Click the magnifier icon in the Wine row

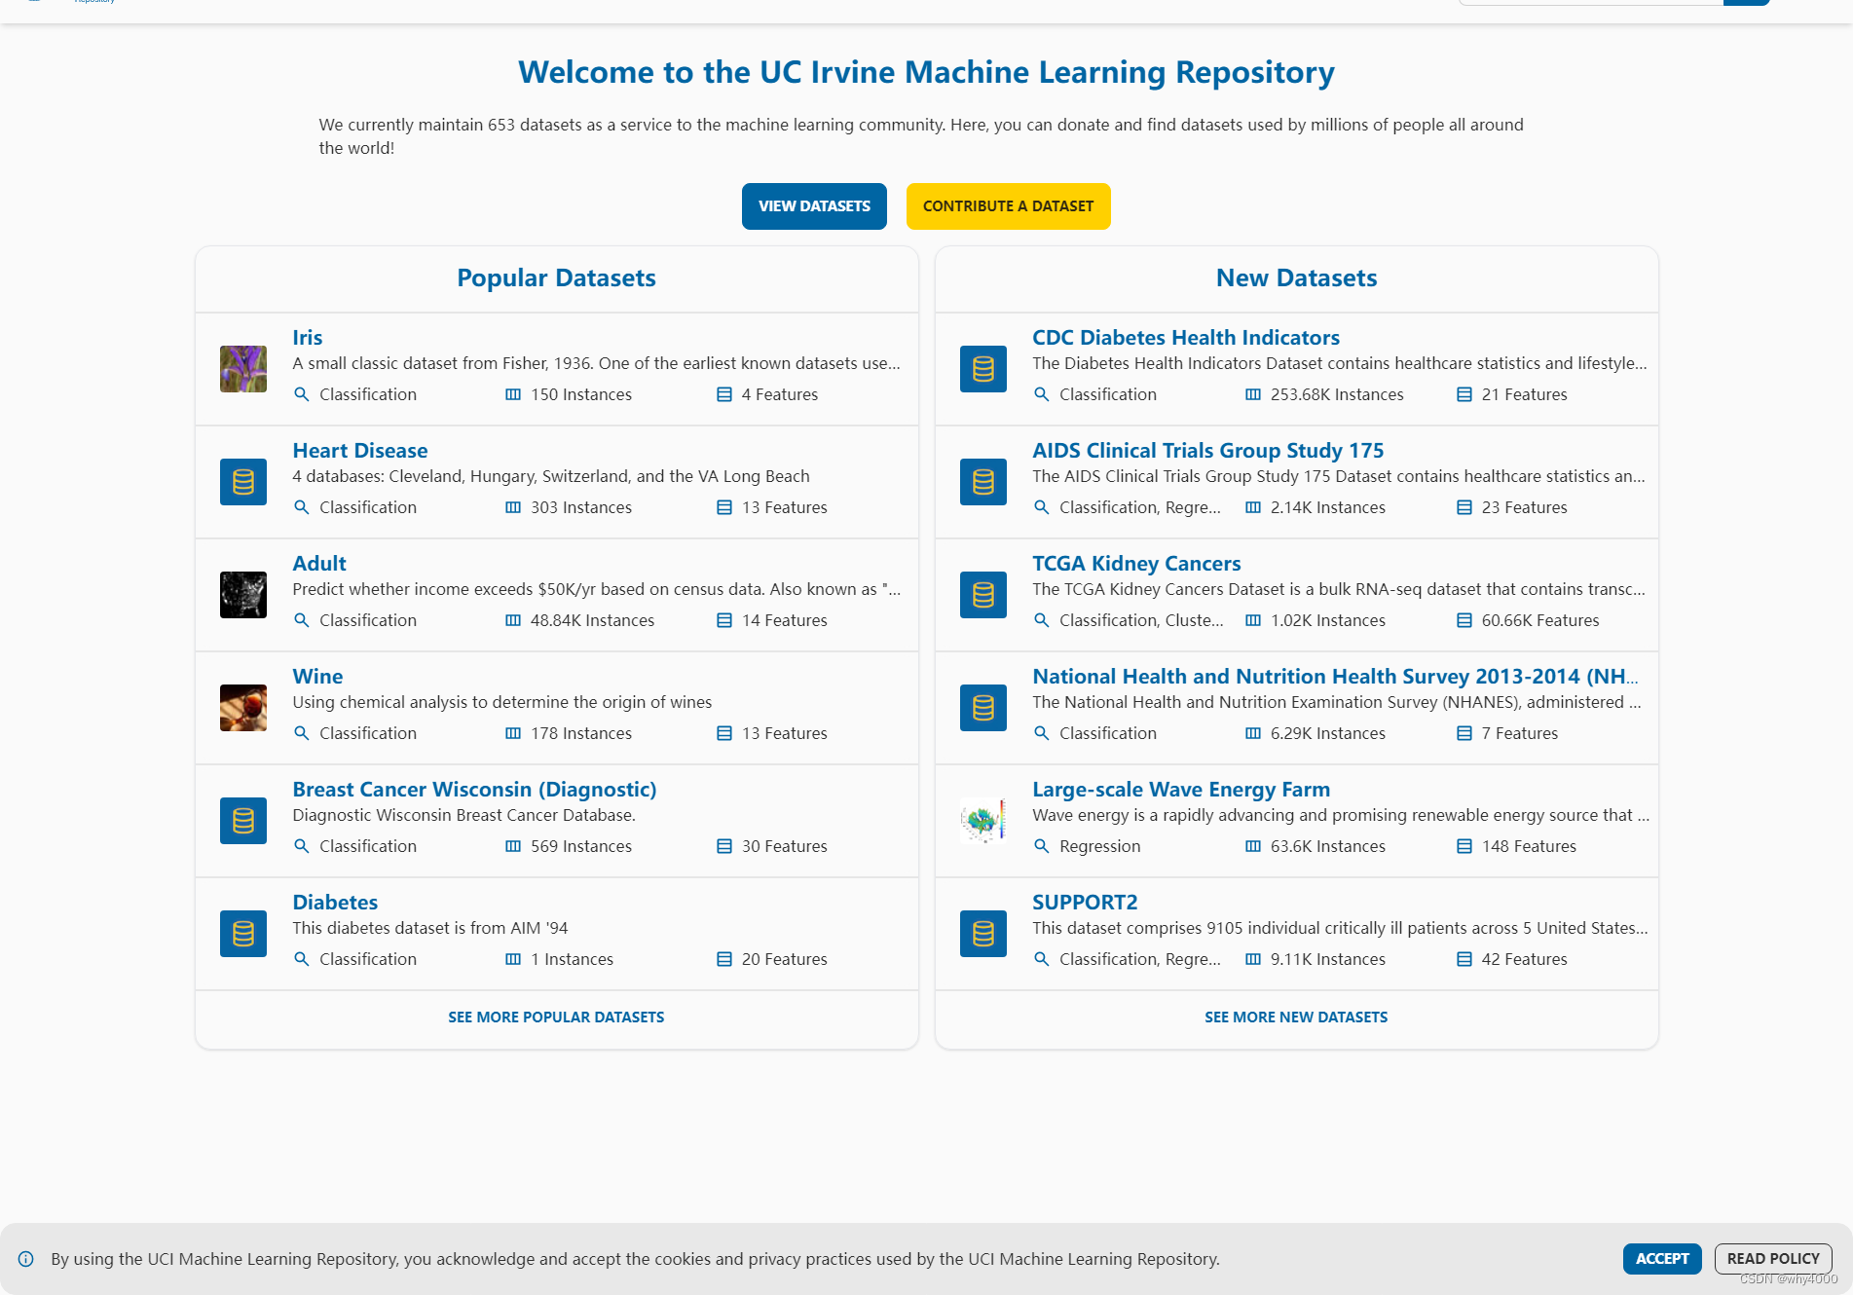pyautogui.click(x=302, y=733)
